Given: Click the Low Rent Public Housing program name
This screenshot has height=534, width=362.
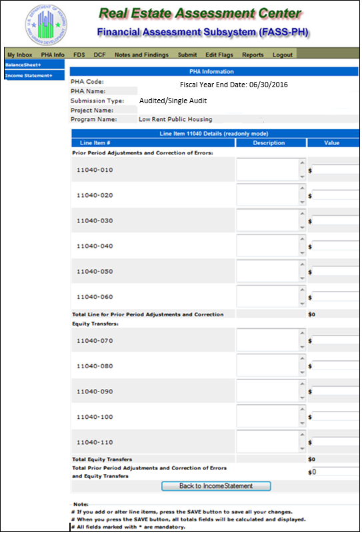Looking at the screenshot, I should 175,119.
